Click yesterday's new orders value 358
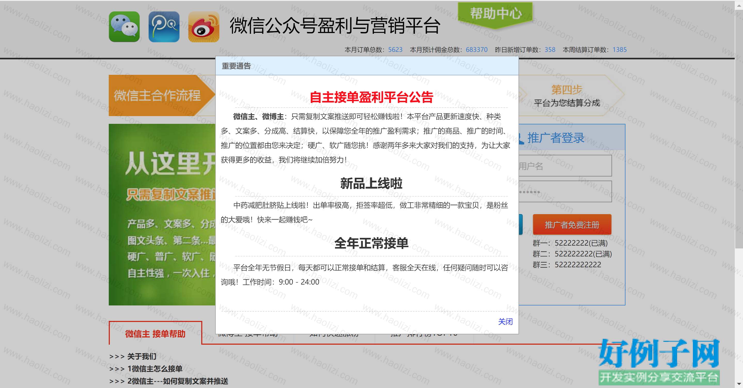 550,50
